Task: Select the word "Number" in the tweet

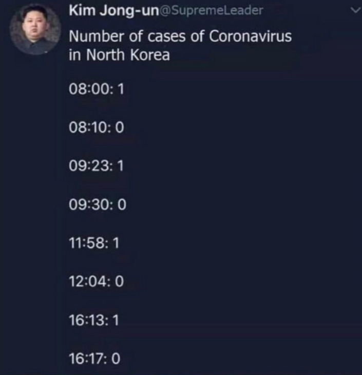Action: pyautogui.click(x=97, y=36)
